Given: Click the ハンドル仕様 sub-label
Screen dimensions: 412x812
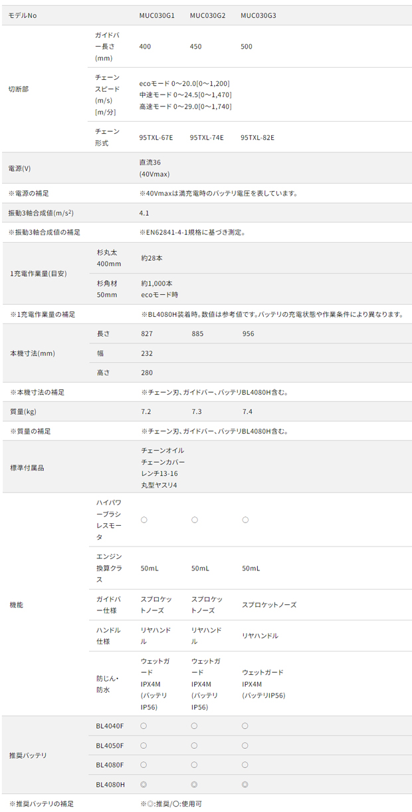Looking at the screenshot, I should point(109,636).
